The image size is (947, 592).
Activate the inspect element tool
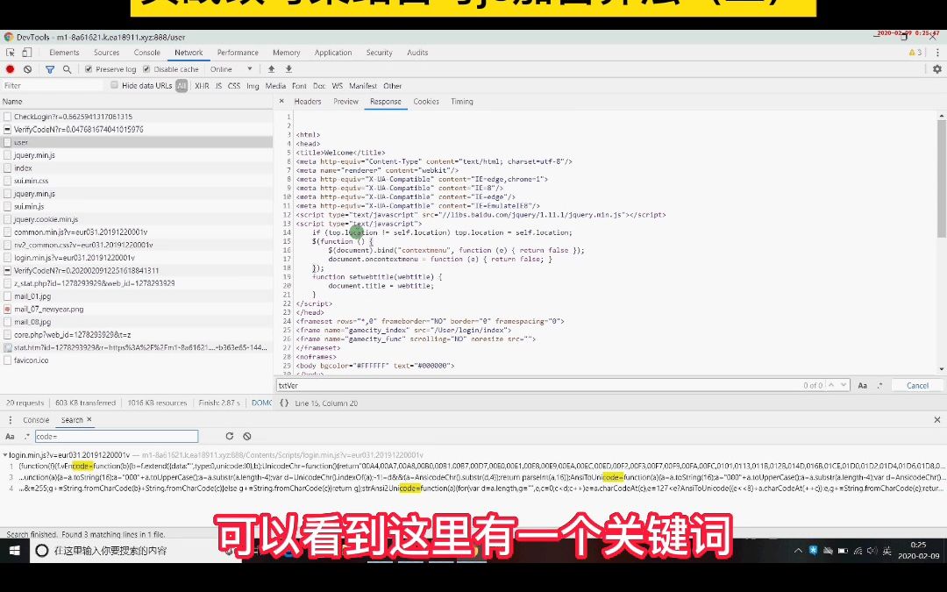pyautogui.click(x=11, y=52)
